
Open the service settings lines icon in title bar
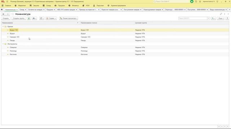(217, 1)
